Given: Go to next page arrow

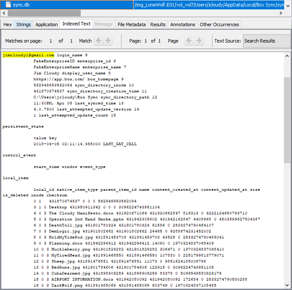Looking at the screenshot, I should (x=199, y=41).
